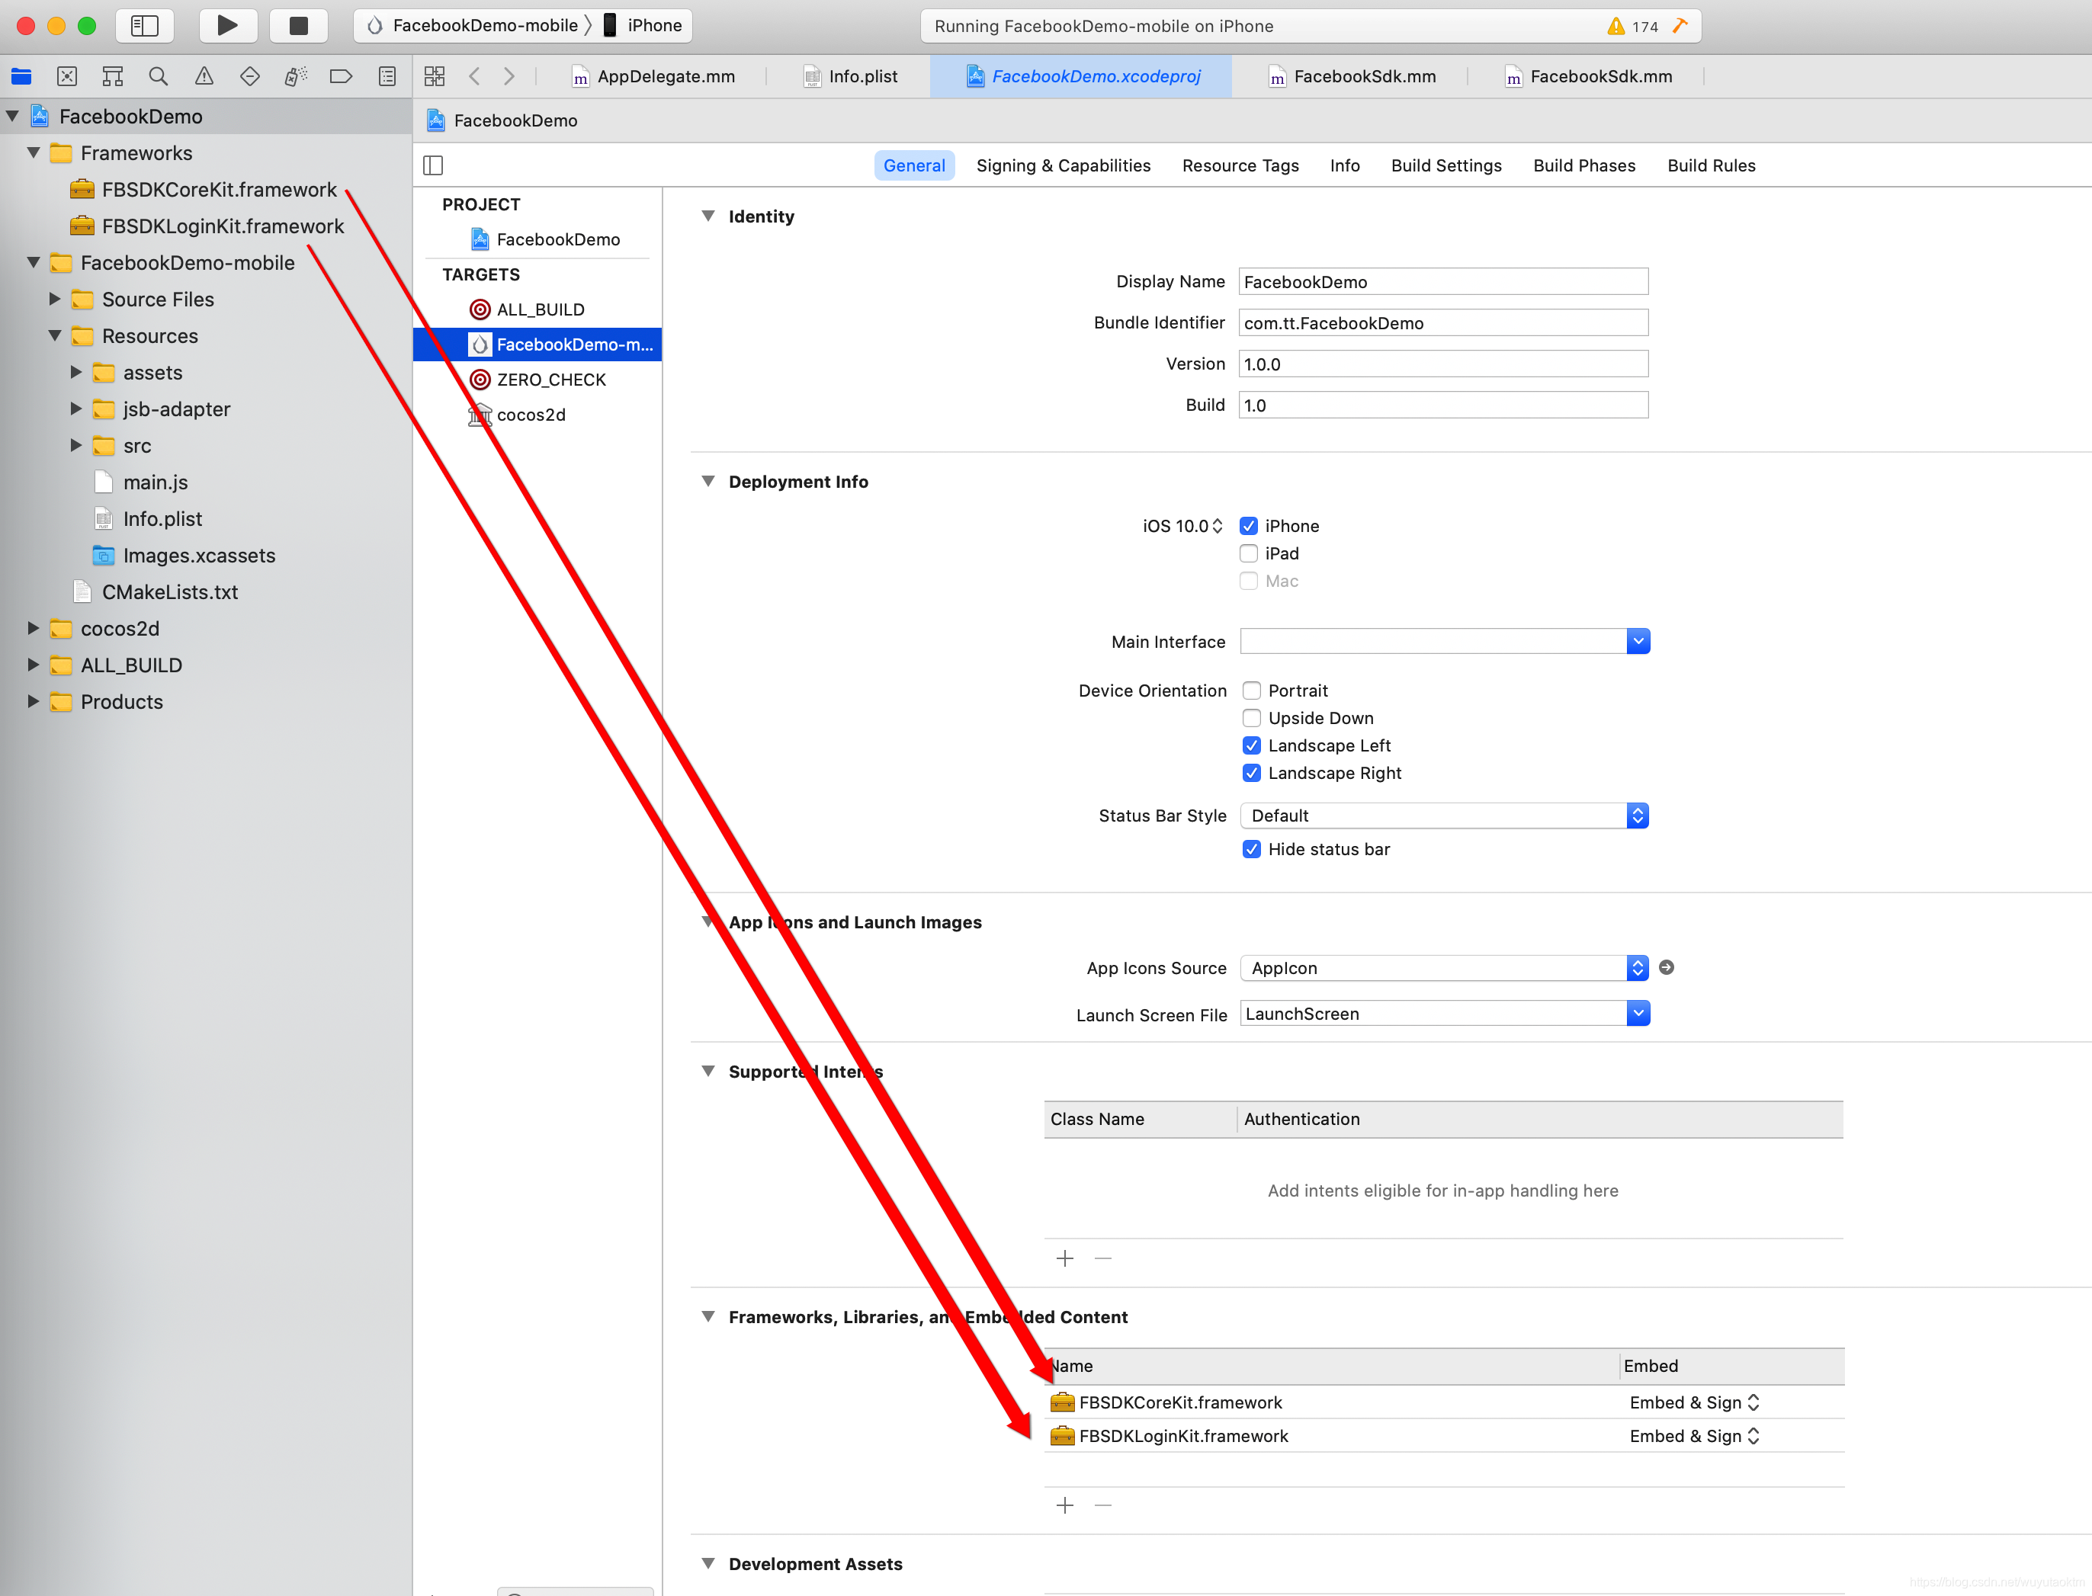The height and width of the screenshot is (1596, 2092).
Task: Uncheck Landscape Left orientation
Action: 1252,745
